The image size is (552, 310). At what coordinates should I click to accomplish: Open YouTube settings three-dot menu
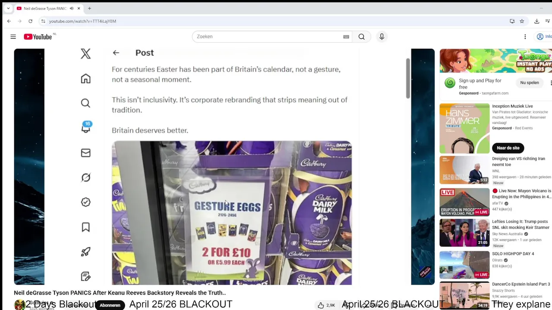click(525, 37)
